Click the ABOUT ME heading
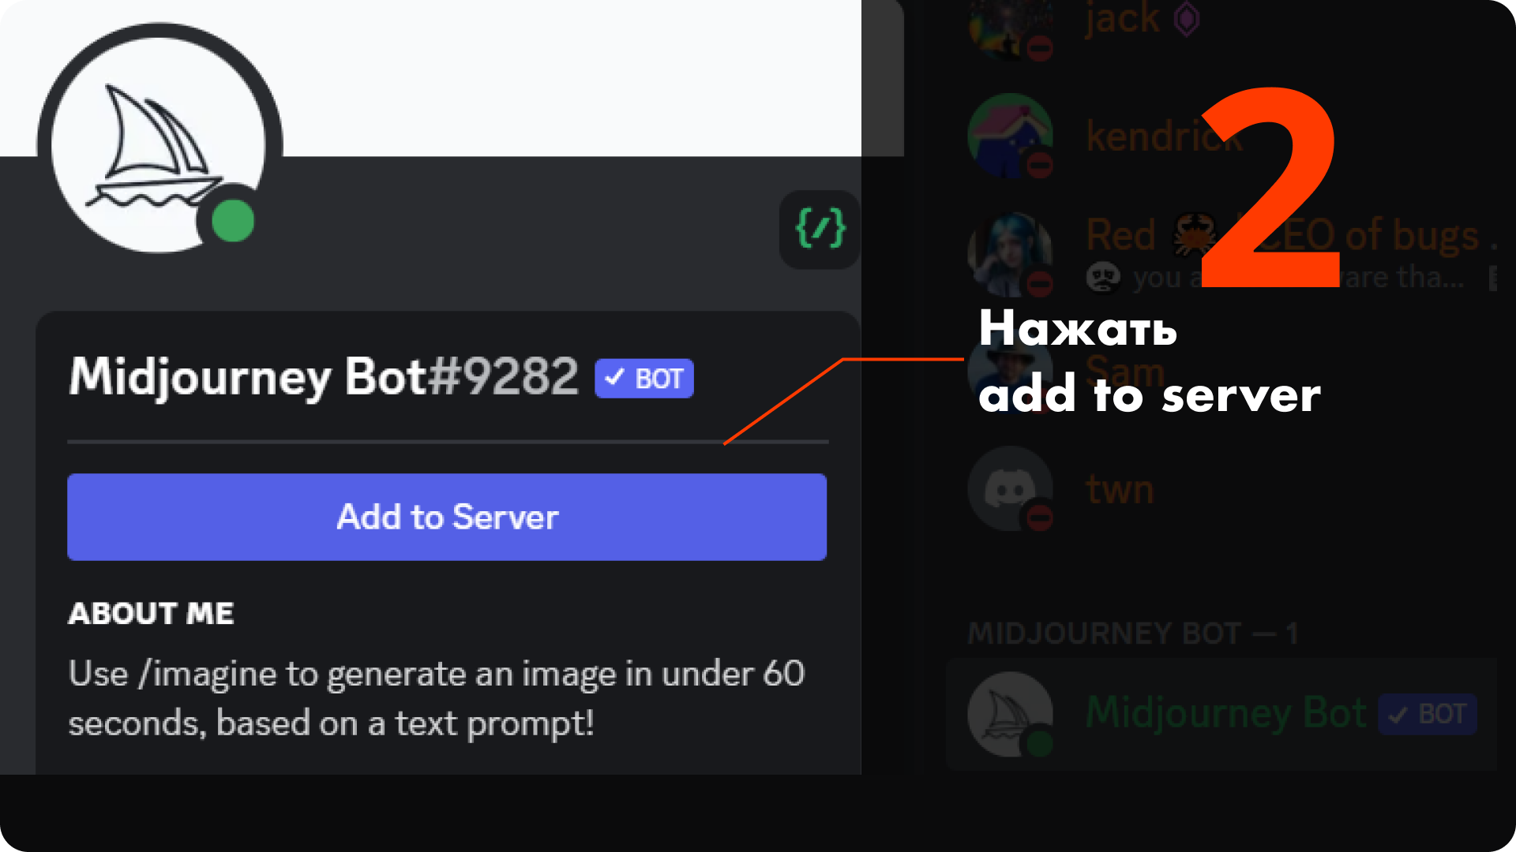This screenshot has height=852, width=1516. (151, 613)
